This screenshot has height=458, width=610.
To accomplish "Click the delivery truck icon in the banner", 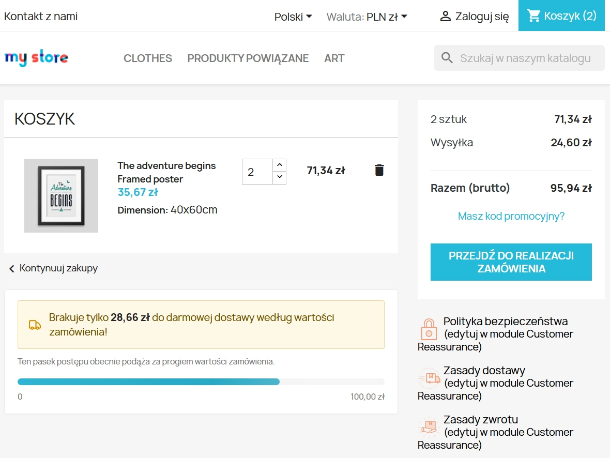I will point(35,325).
